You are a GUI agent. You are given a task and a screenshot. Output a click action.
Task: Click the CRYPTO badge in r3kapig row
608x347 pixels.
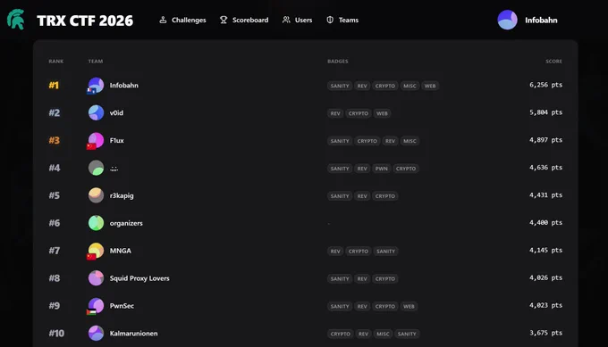pos(385,196)
